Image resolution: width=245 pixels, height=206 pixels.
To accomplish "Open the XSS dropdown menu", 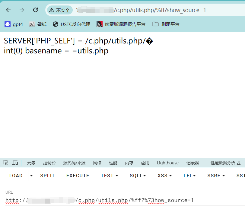I will click(164, 176).
